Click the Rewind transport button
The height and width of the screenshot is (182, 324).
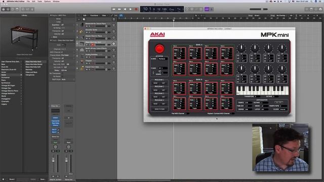coord(113,9)
